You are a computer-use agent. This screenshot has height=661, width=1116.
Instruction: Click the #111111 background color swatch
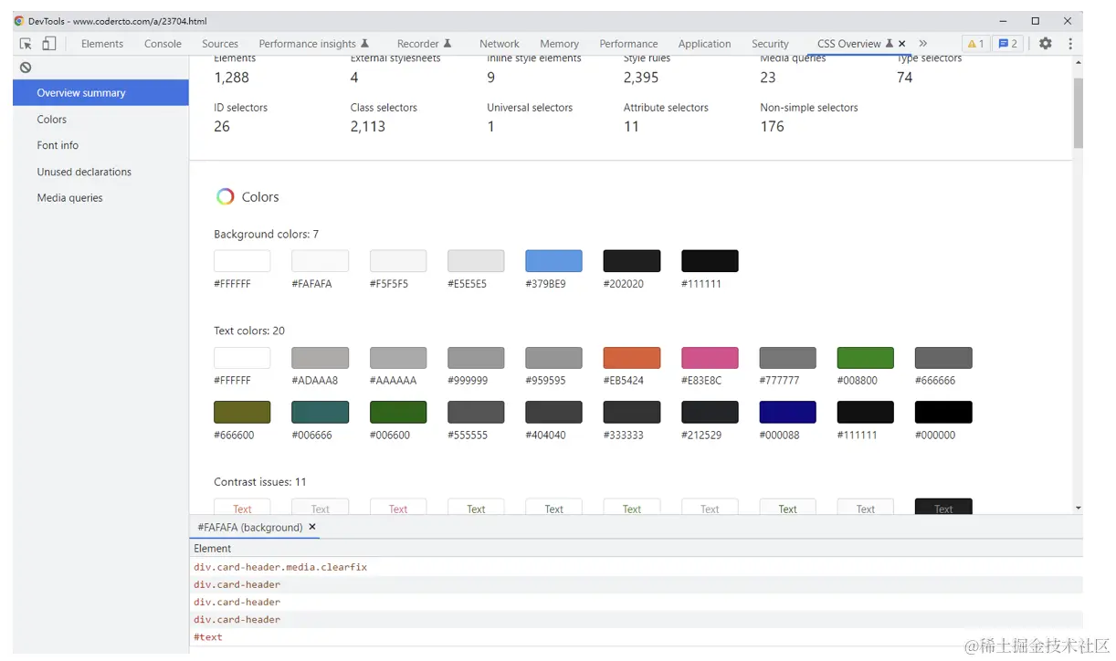[710, 261]
